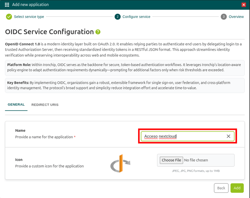The width and height of the screenshot is (250, 198).
Task: Go back with the Back button
Action: click(x=221, y=188)
